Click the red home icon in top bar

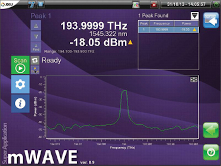coord(154,4)
